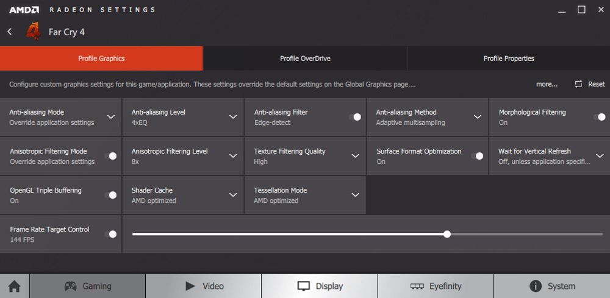Viewport: 610px width, 298px height.
Task: Click the Display monitor icon
Action: click(x=303, y=286)
